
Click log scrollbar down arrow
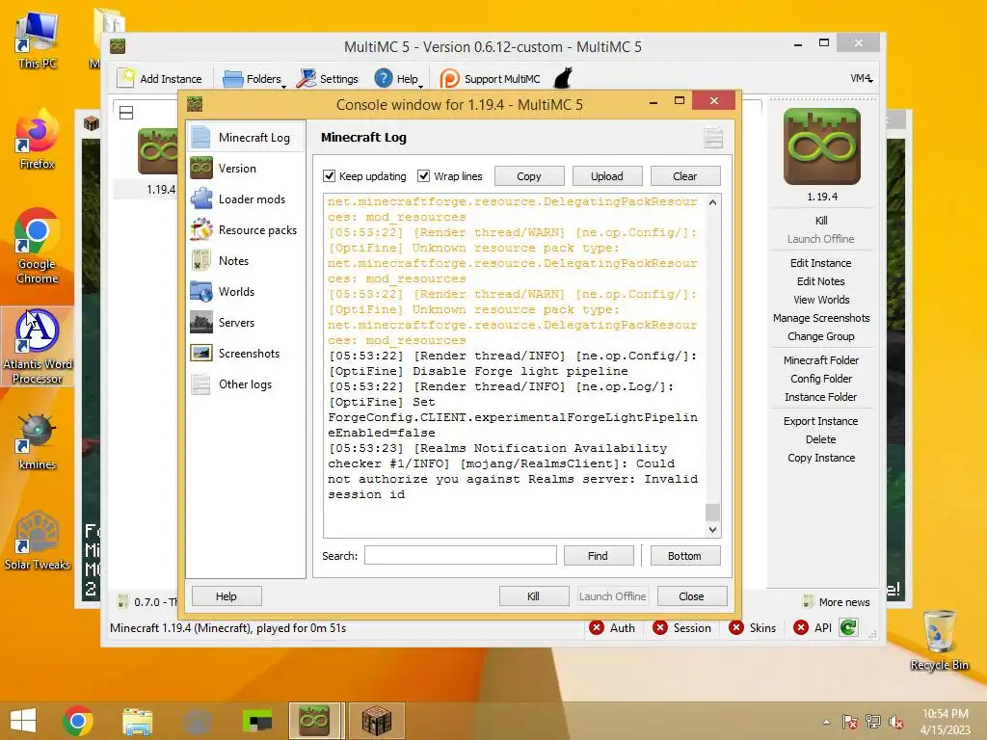point(712,530)
